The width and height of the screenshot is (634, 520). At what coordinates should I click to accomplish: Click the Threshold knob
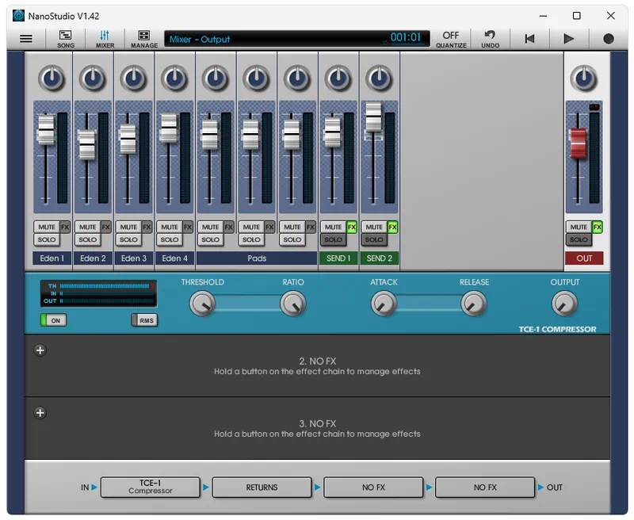(x=202, y=304)
